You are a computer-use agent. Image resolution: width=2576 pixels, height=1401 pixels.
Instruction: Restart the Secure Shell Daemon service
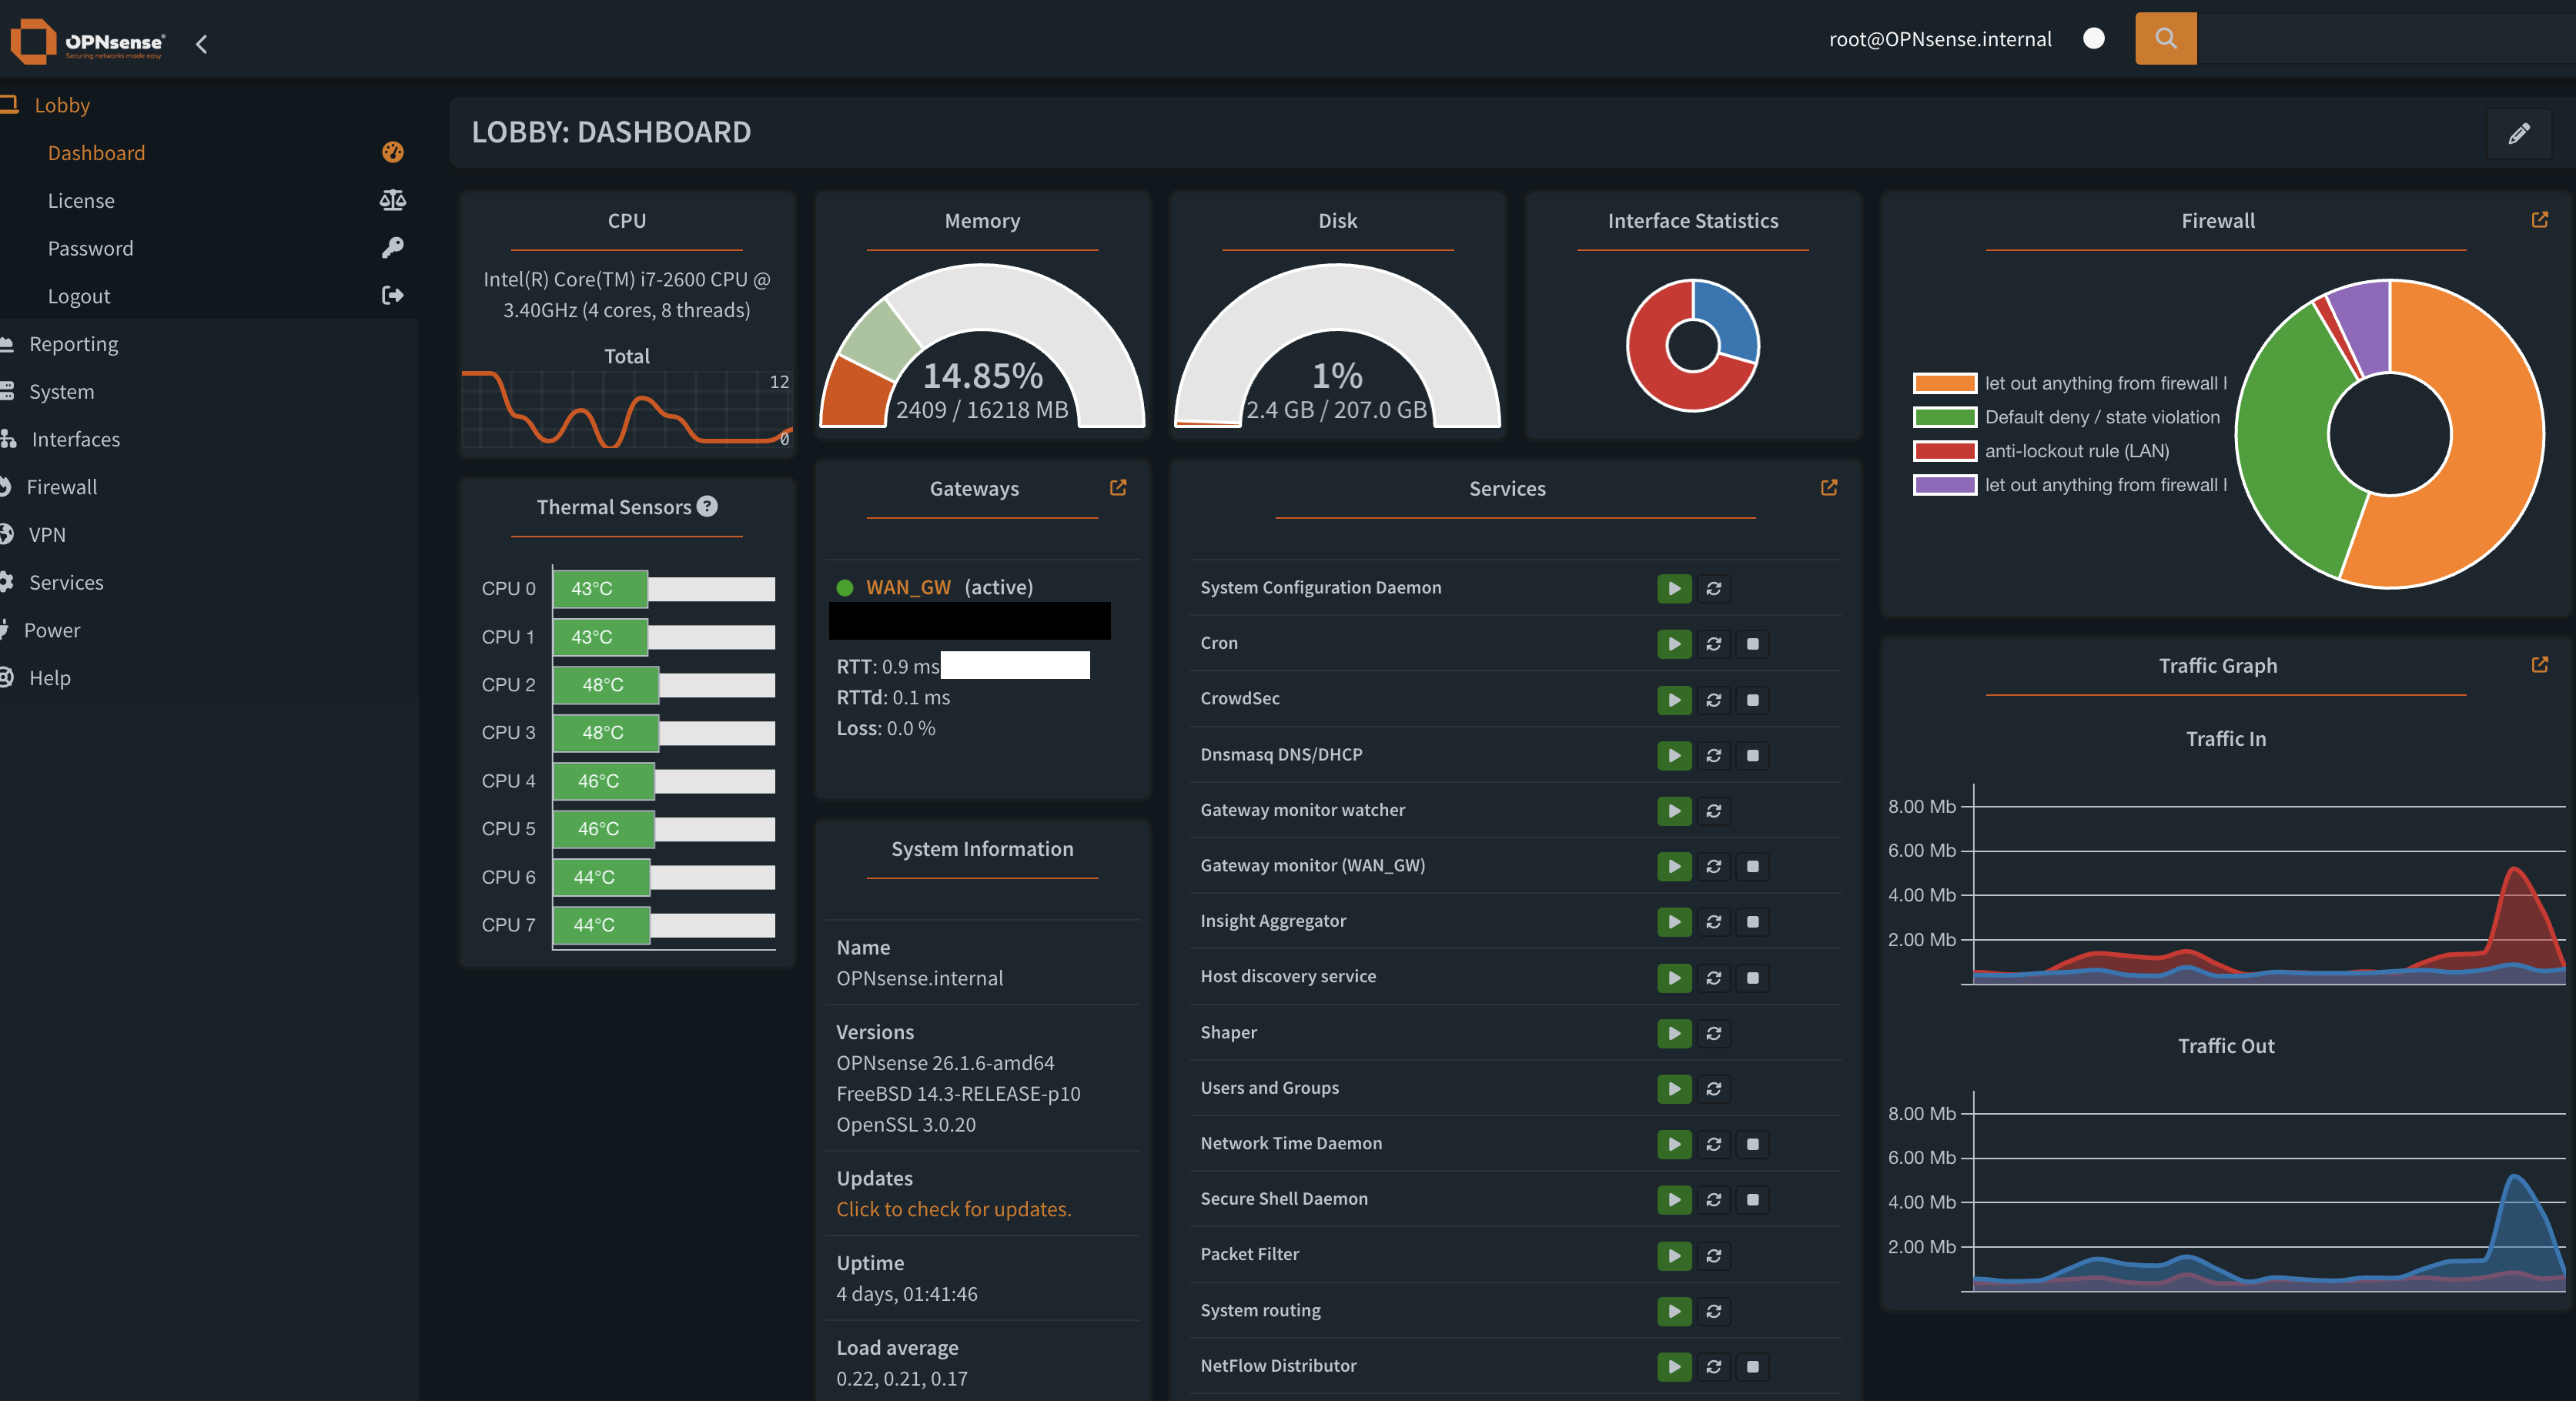click(1713, 1200)
